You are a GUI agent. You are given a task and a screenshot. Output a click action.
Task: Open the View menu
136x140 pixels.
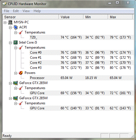(x=26, y=11)
